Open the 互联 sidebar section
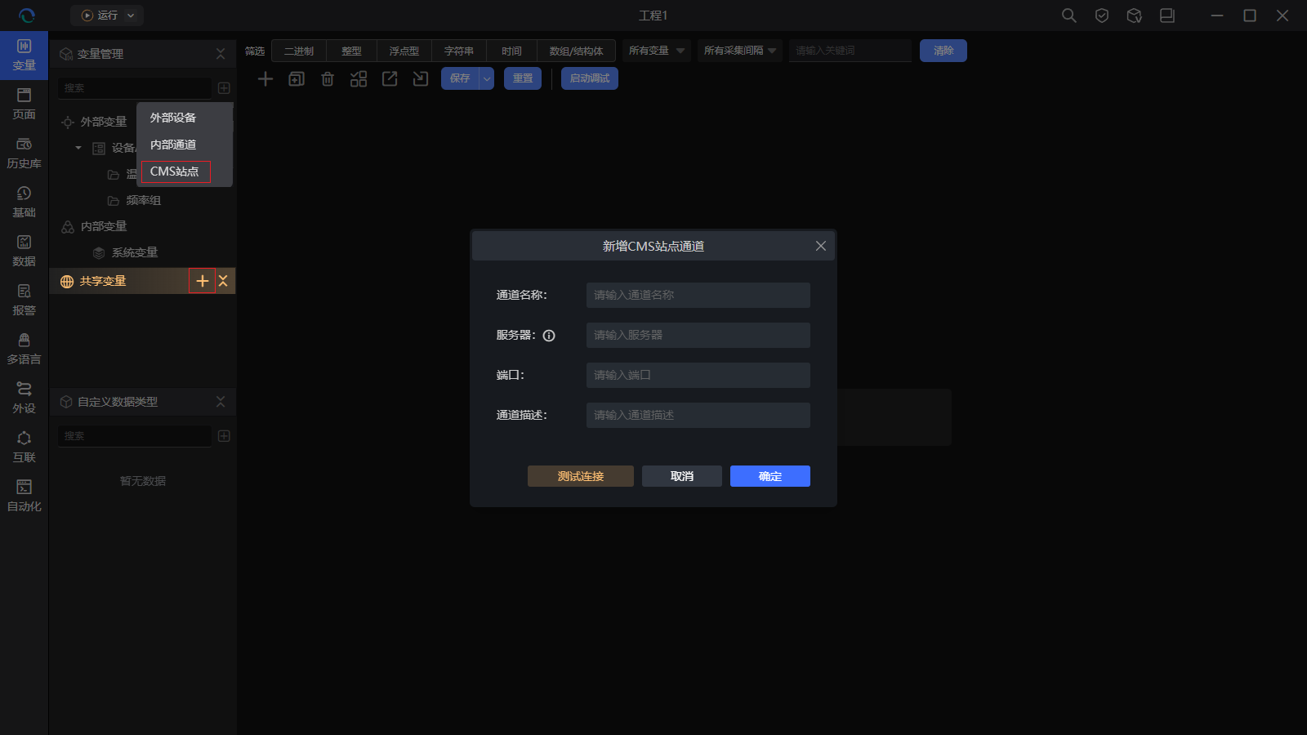 (24, 448)
